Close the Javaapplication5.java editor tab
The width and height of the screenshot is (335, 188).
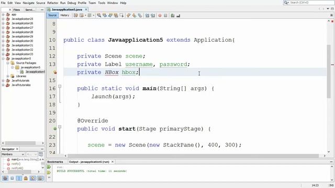point(86,9)
